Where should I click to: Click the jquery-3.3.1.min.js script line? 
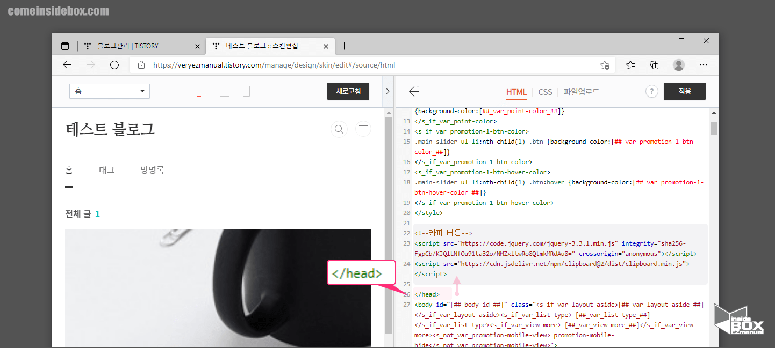point(556,248)
